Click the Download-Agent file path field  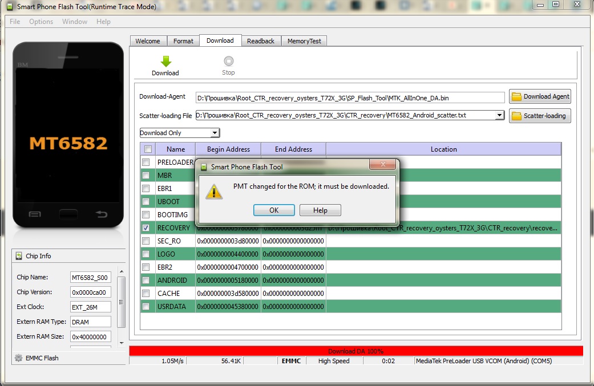(350, 98)
